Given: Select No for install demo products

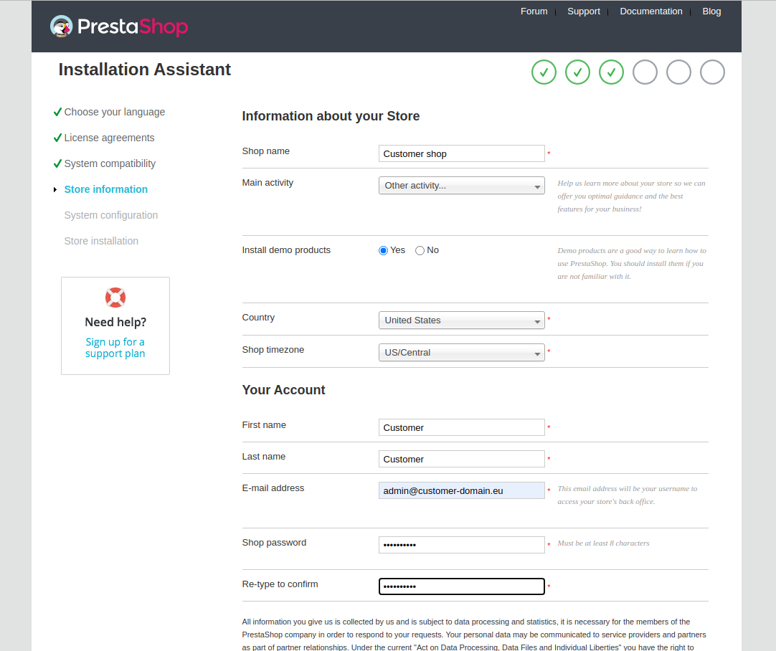Looking at the screenshot, I should coord(420,250).
